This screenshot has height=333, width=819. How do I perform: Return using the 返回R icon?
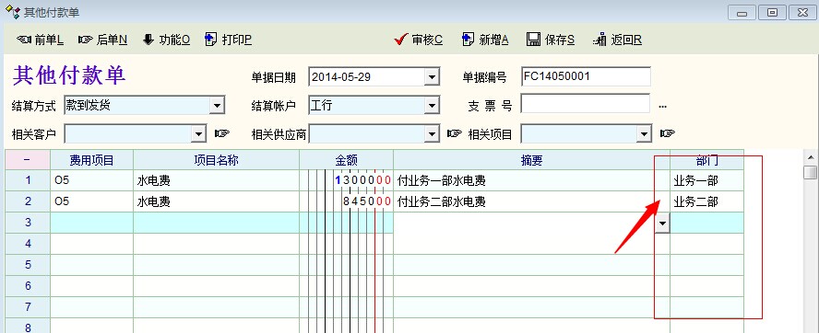[x=617, y=40]
